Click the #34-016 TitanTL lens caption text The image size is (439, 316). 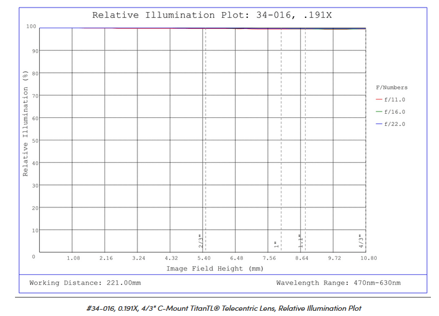(x=223, y=308)
